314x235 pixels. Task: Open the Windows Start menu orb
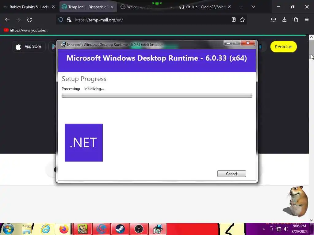8,229
